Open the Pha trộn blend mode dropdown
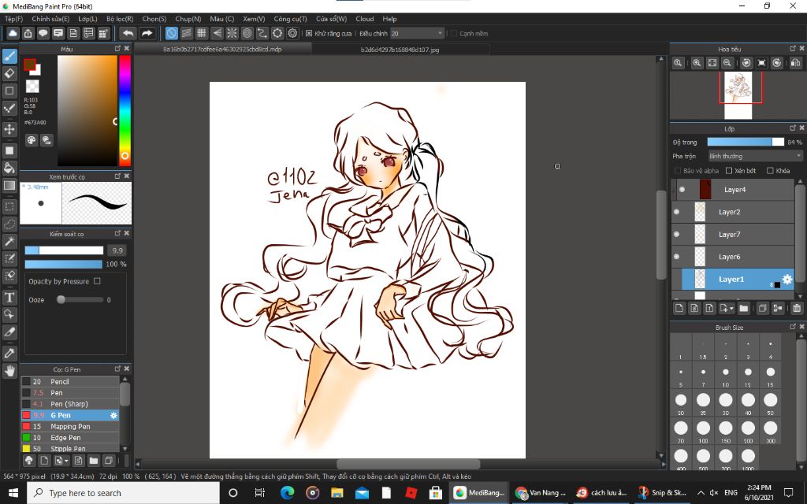The height and width of the screenshot is (504, 807). click(x=755, y=156)
